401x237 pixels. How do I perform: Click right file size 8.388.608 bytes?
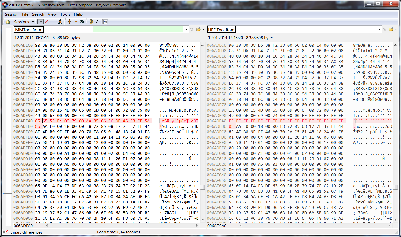click(260, 38)
